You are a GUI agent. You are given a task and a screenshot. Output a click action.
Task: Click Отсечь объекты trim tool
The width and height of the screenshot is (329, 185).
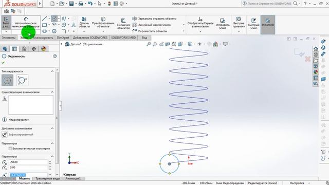[x=84, y=23]
